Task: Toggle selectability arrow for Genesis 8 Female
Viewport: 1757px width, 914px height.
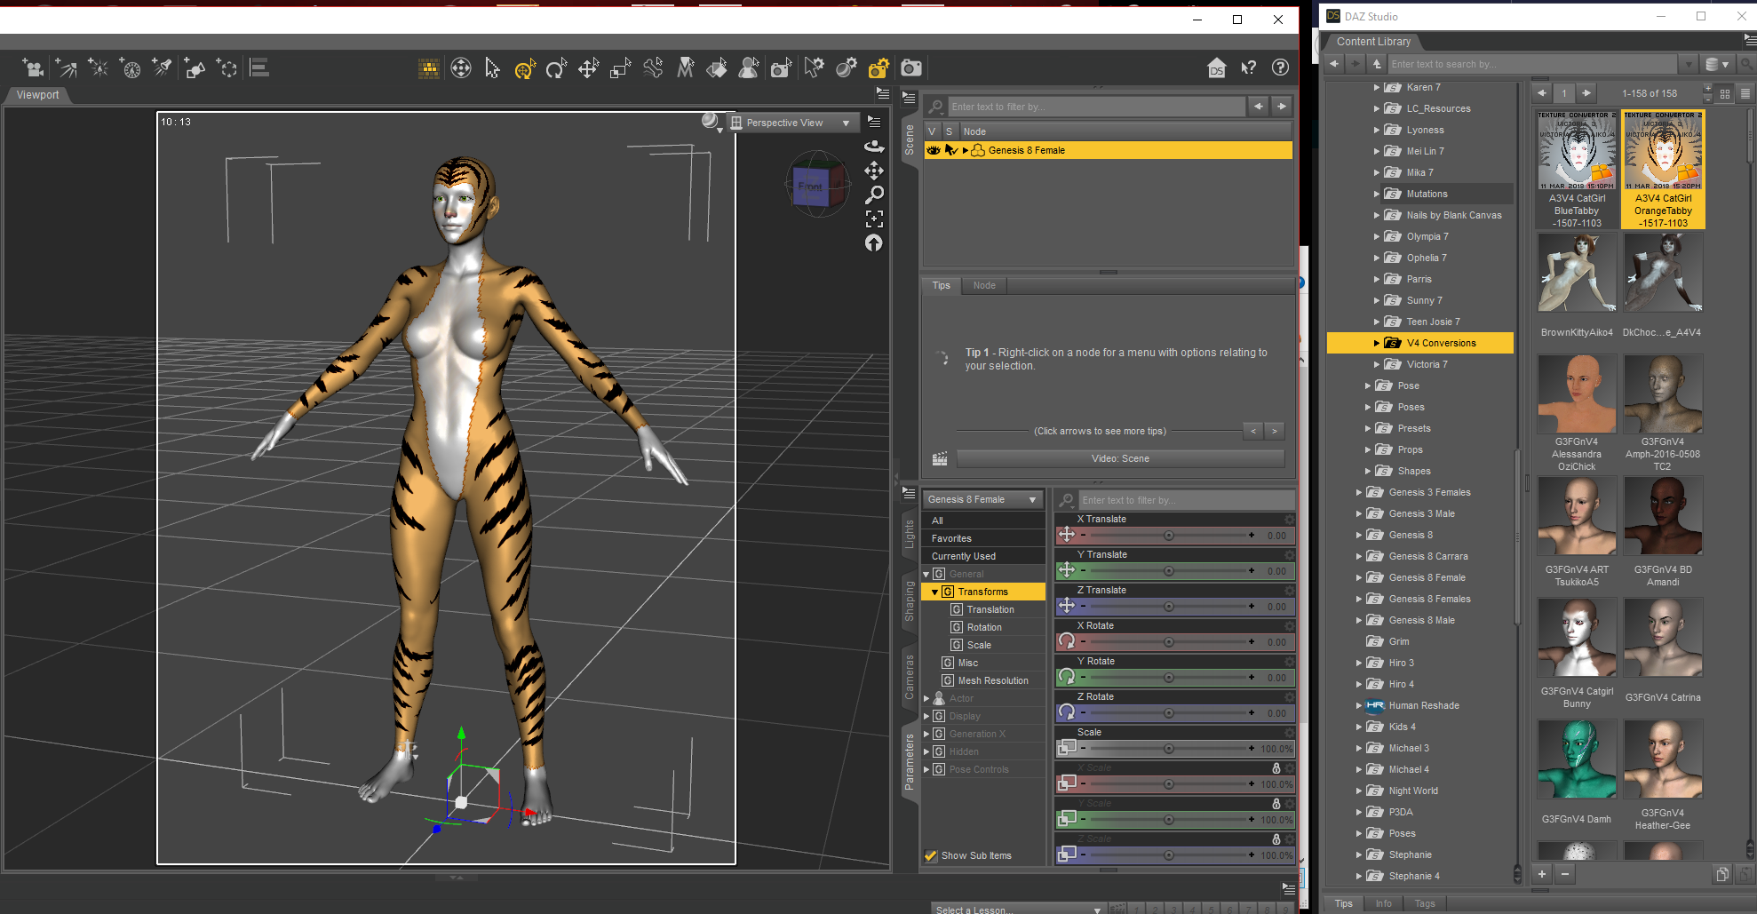Action: coord(950,150)
